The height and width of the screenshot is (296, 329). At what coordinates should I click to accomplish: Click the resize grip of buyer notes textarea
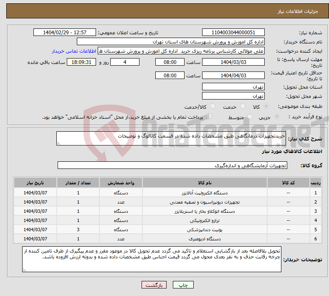(24, 270)
